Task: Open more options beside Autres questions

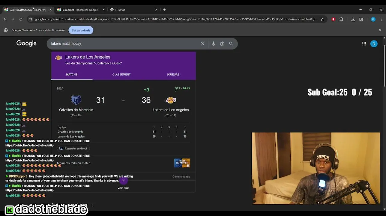Action: [92, 205]
